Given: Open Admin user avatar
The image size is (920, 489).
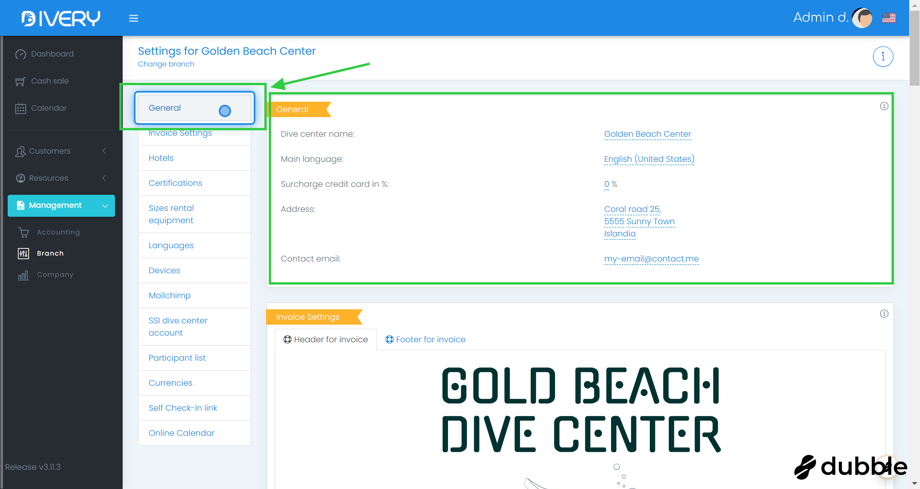Looking at the screenshot, I should click(x=862, y=18).
